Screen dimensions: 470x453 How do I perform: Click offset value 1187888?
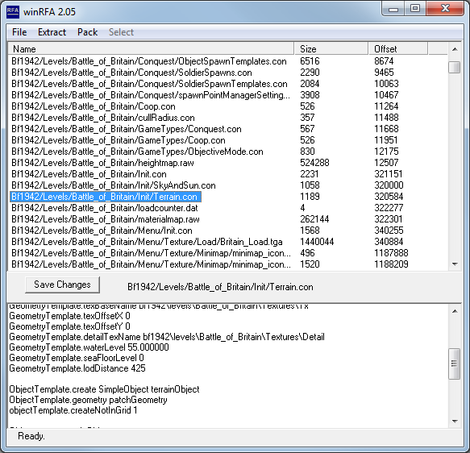[x=391, y=253]
